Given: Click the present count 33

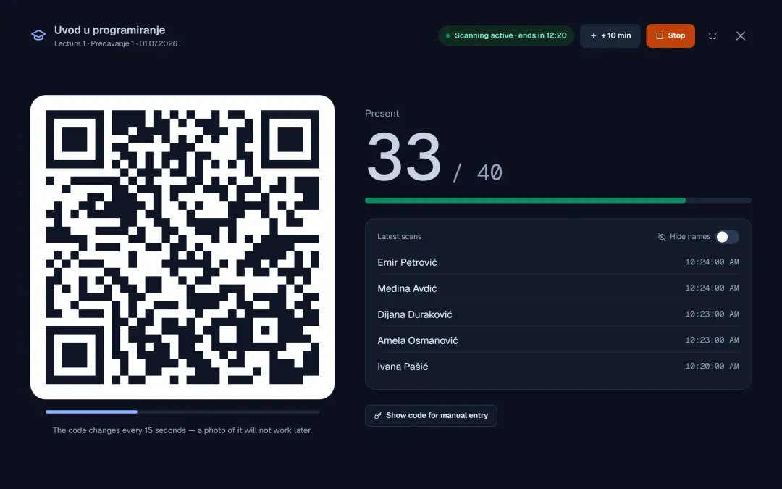Looking at the screenshot, I should click(404, 157).
